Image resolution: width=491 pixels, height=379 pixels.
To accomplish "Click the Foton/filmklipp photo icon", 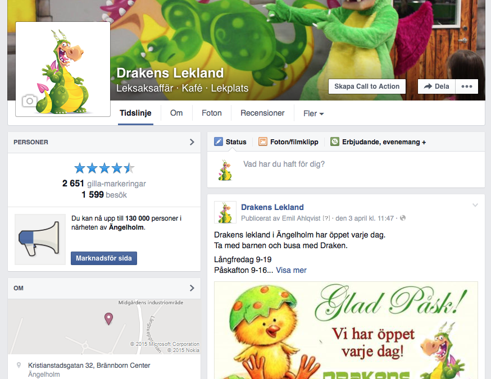I will (x=263, y=141).
